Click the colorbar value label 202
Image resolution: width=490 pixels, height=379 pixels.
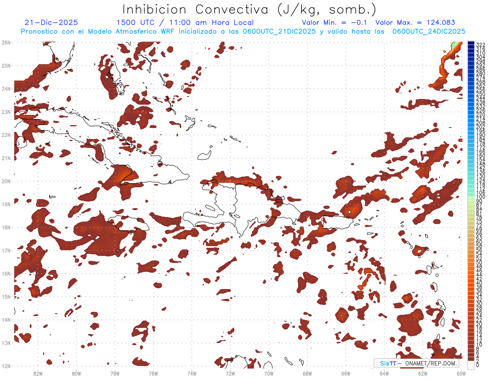[x=481, y=127]
